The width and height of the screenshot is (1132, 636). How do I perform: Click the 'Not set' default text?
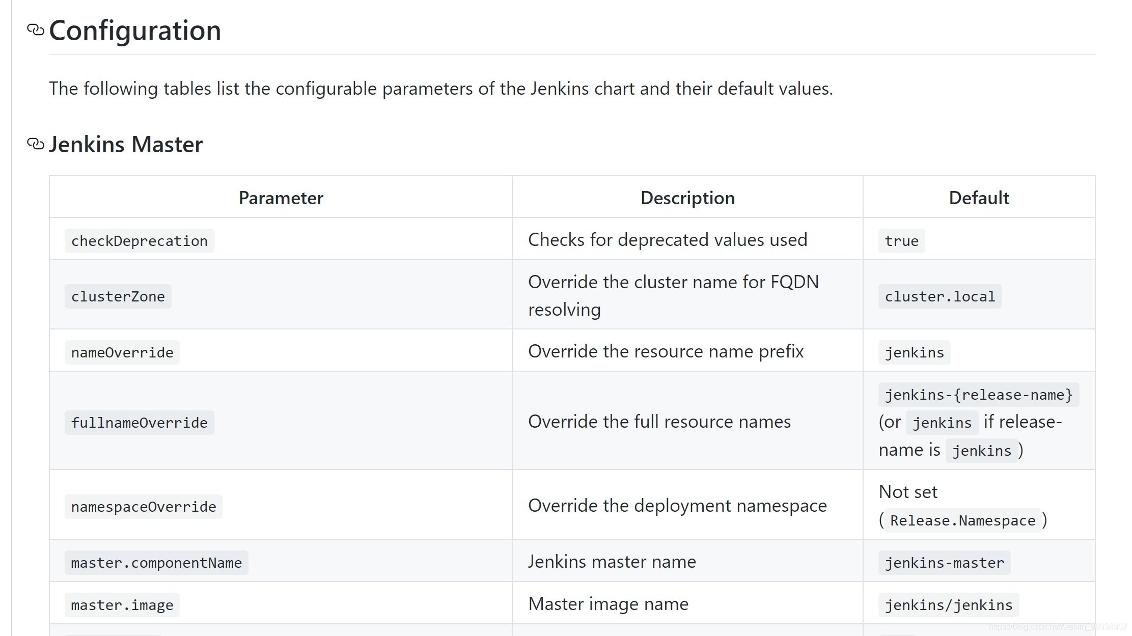[x=908, y=491]
